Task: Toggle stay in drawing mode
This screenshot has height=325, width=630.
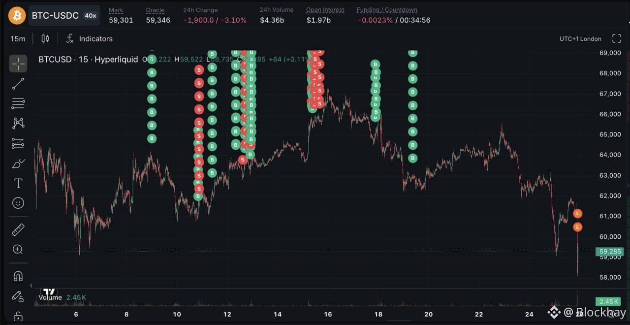Action: 18,296
